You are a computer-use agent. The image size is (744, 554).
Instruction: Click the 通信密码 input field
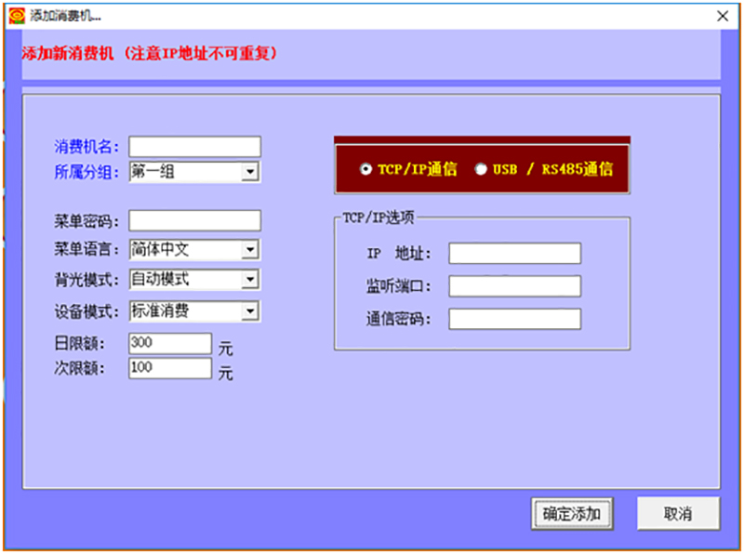pyautogui.click(x=514, y=319)
